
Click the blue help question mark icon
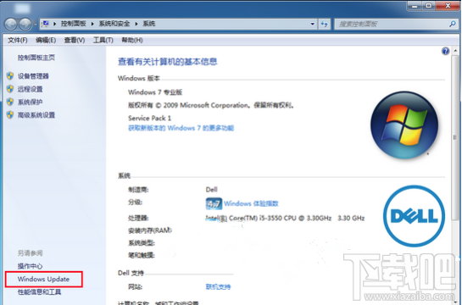445,51
